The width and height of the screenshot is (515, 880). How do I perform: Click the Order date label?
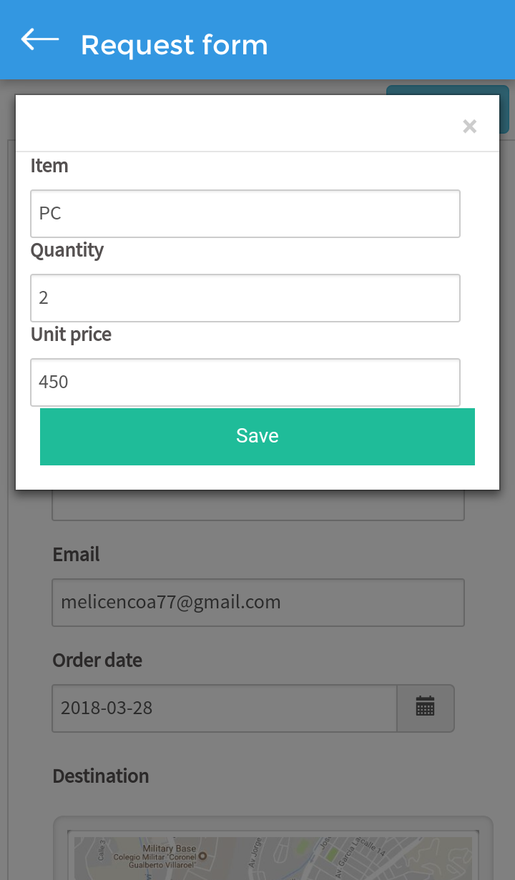[97, 661]
